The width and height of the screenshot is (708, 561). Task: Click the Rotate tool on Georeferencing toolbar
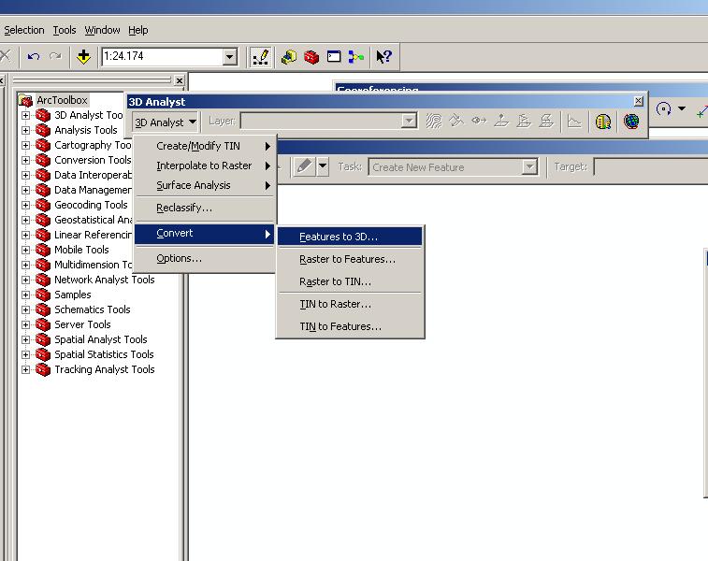tap(663, 108)
